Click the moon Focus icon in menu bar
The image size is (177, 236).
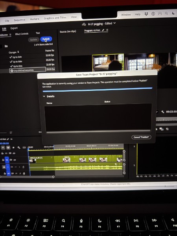coord(173,13)
